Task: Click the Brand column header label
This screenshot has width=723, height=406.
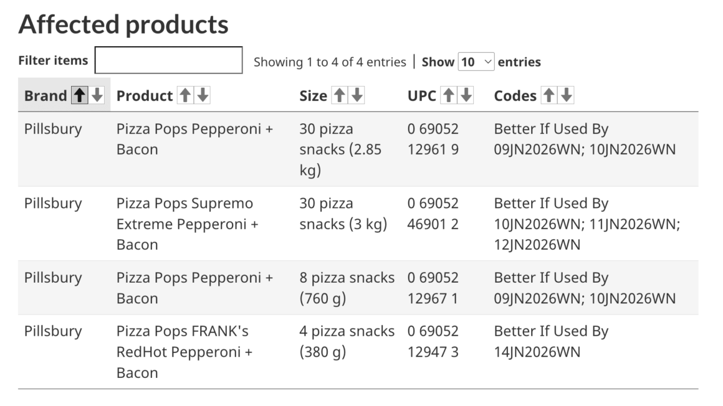Action: (45, 96)
